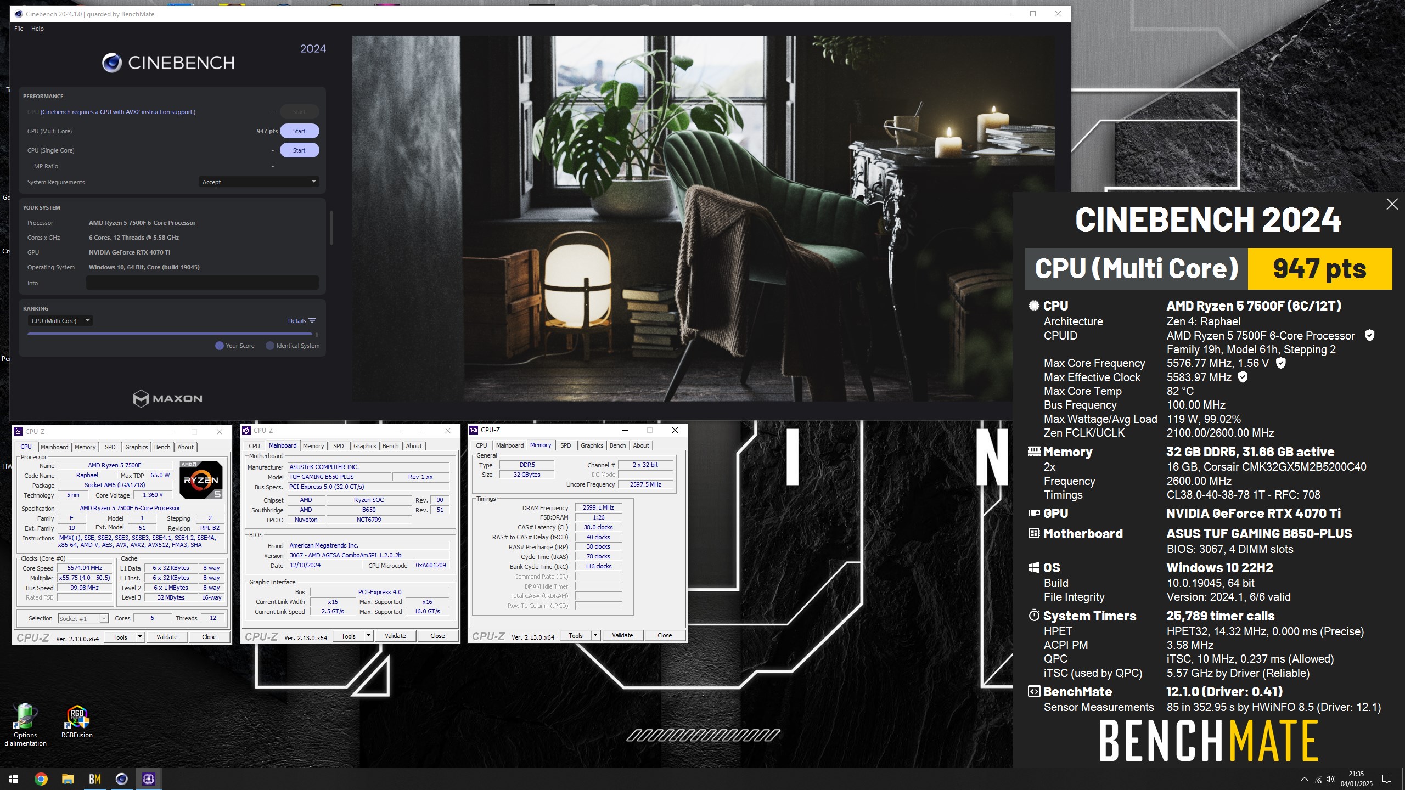This screenshot has width=1405, height=790.
Task: Switch to Bench tab in first CPU-Z window
Action: 162,447
